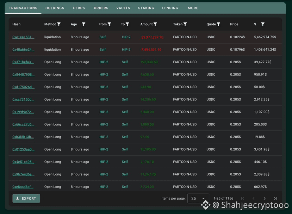The width and height of the screenshot is (292, 214).
Task: Select the 2,912.35$ value
Action: tap(262, 99)
